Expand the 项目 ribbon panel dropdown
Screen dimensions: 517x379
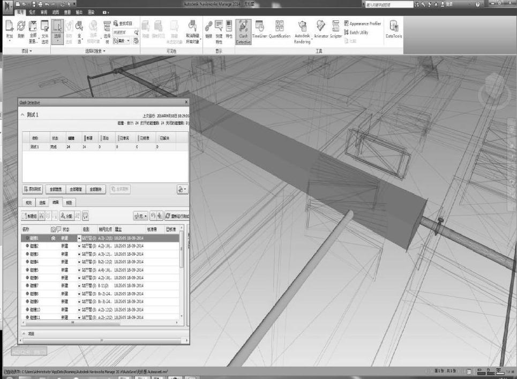click(27, 51)
